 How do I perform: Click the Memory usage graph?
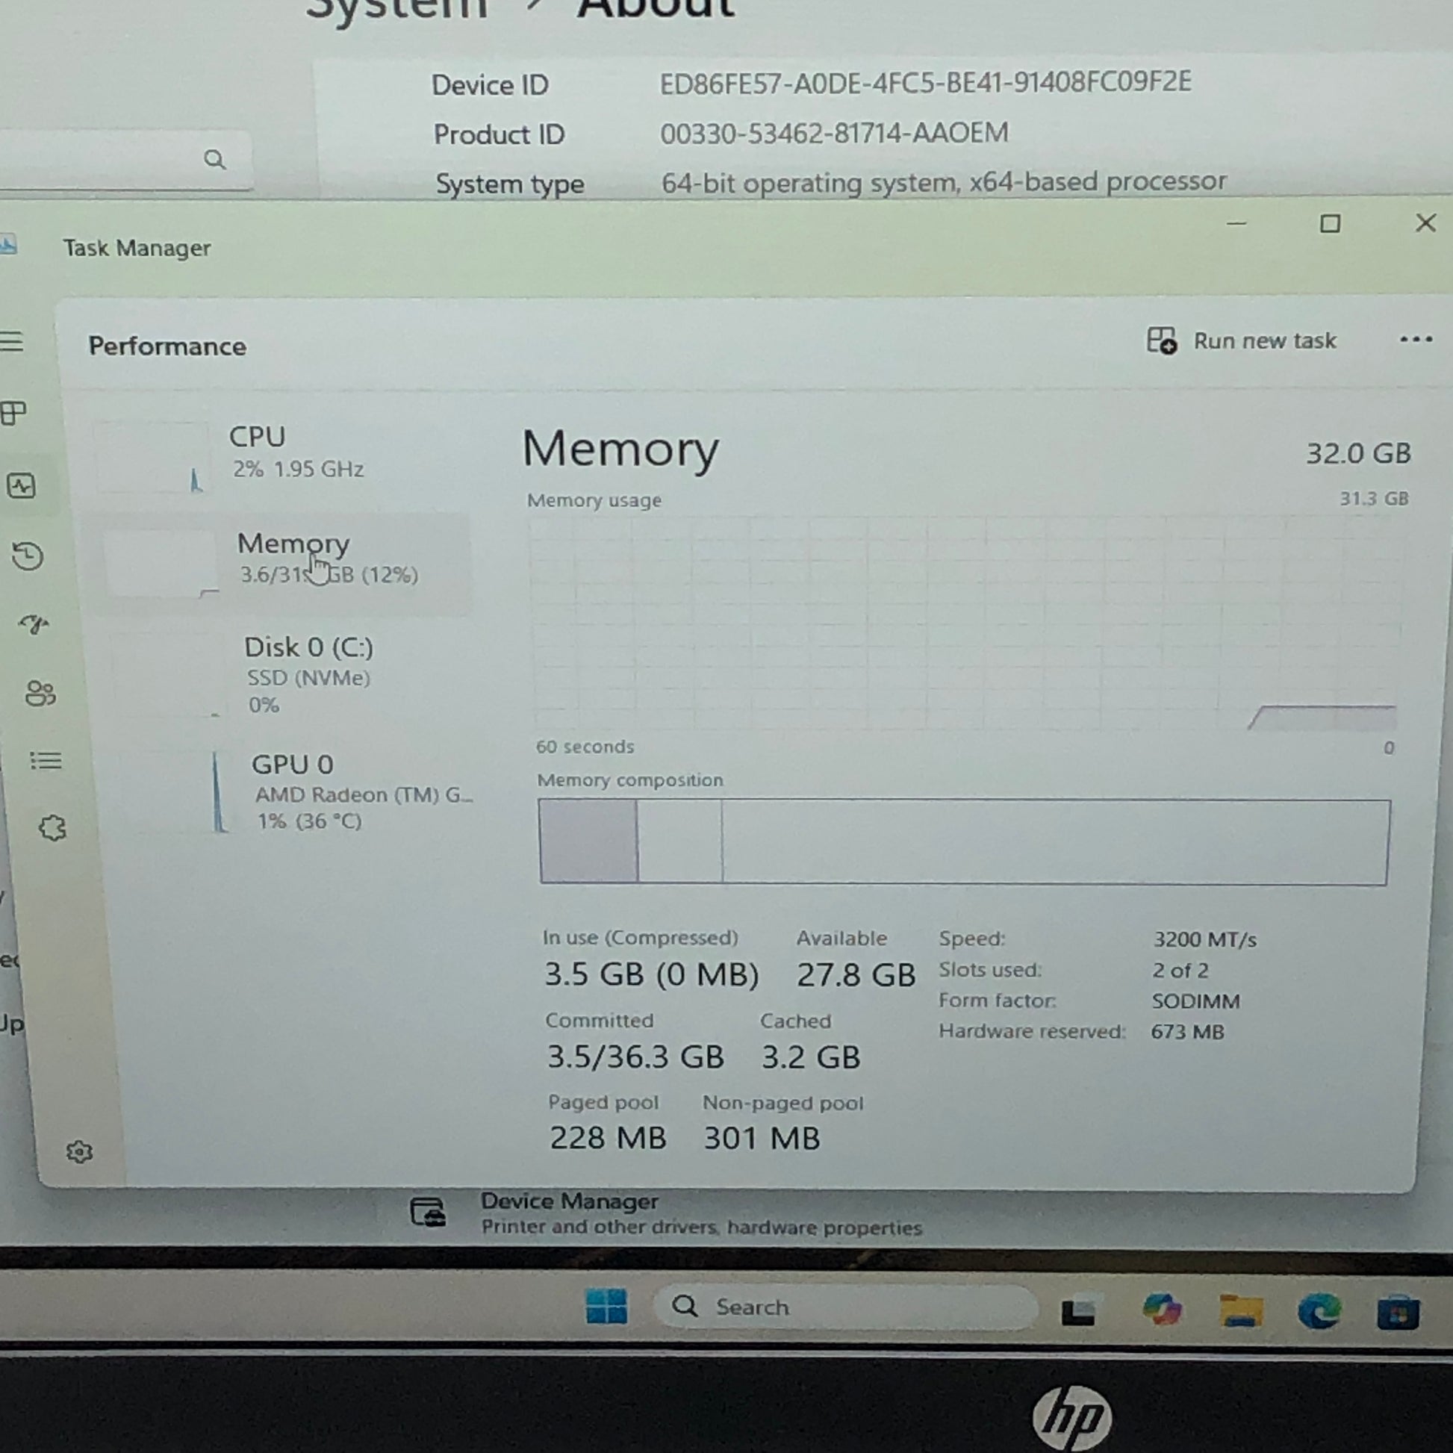tap(965, 623)
